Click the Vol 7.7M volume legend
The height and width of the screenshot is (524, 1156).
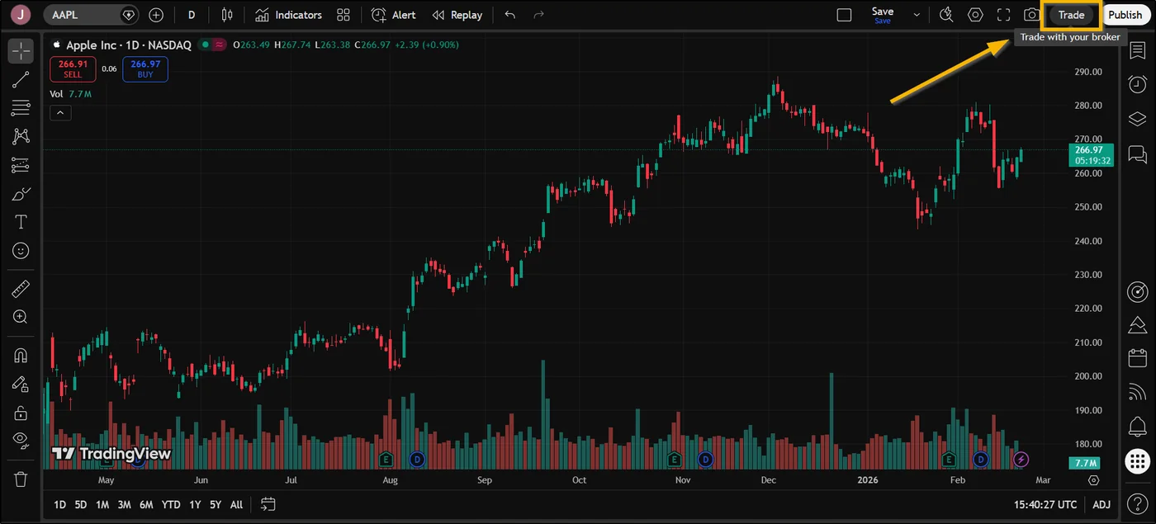click(x=70, y=94)
